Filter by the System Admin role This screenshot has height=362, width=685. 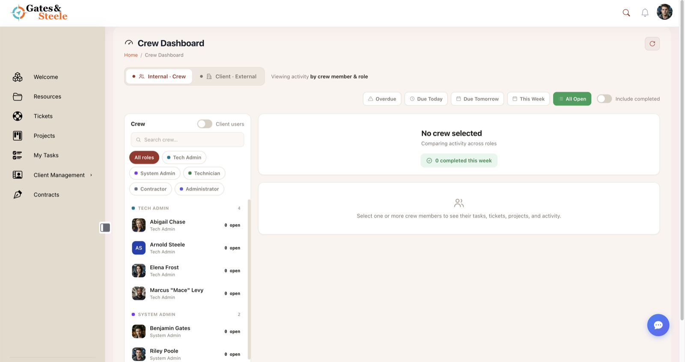pos(155,173)
